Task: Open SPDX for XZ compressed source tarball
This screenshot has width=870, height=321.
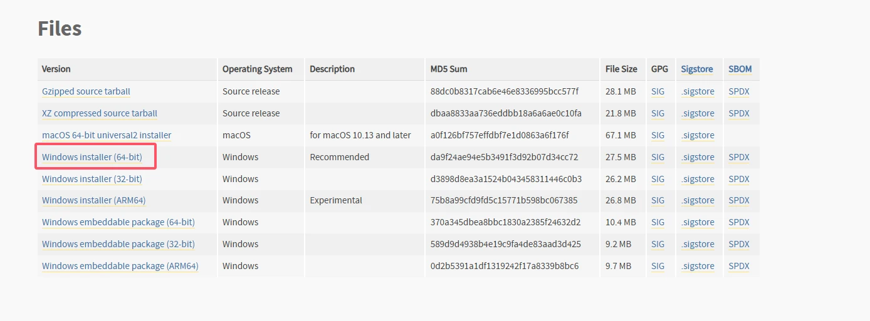Action: 739,113
